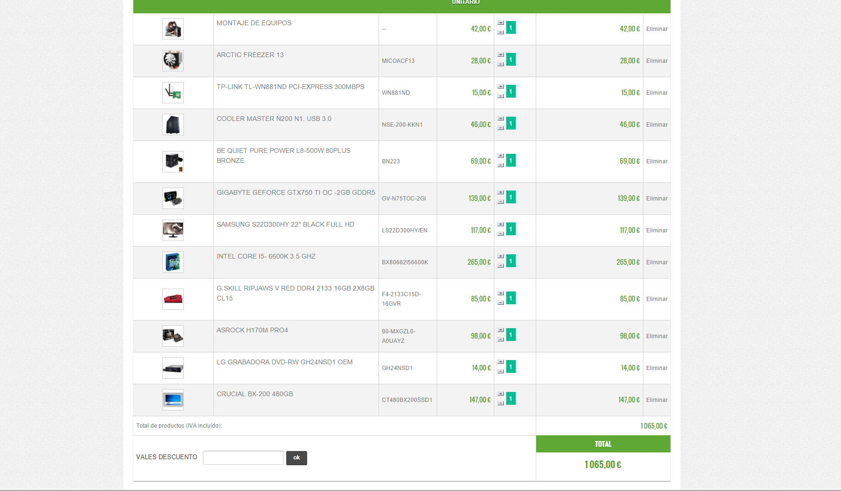Remove Cooler Master N200 from cart
The height and width of the screenshot is (491, 841).
(657, 125)
